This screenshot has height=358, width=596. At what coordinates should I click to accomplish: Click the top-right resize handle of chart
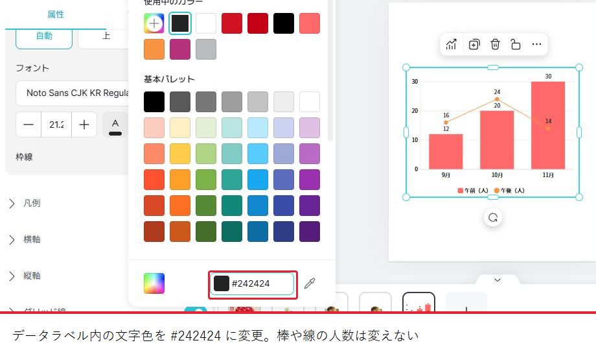click(579, 67)
